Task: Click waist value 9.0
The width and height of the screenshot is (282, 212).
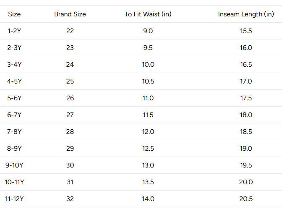Action: 148,31
